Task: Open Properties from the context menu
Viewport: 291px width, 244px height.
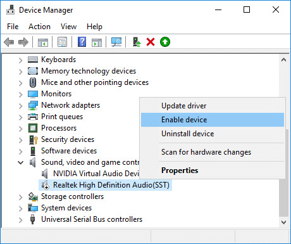Action: [x=213, y=170]
